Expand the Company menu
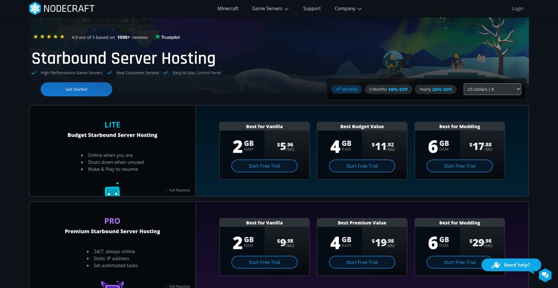558x288 pixels. (x=348, y=8)
